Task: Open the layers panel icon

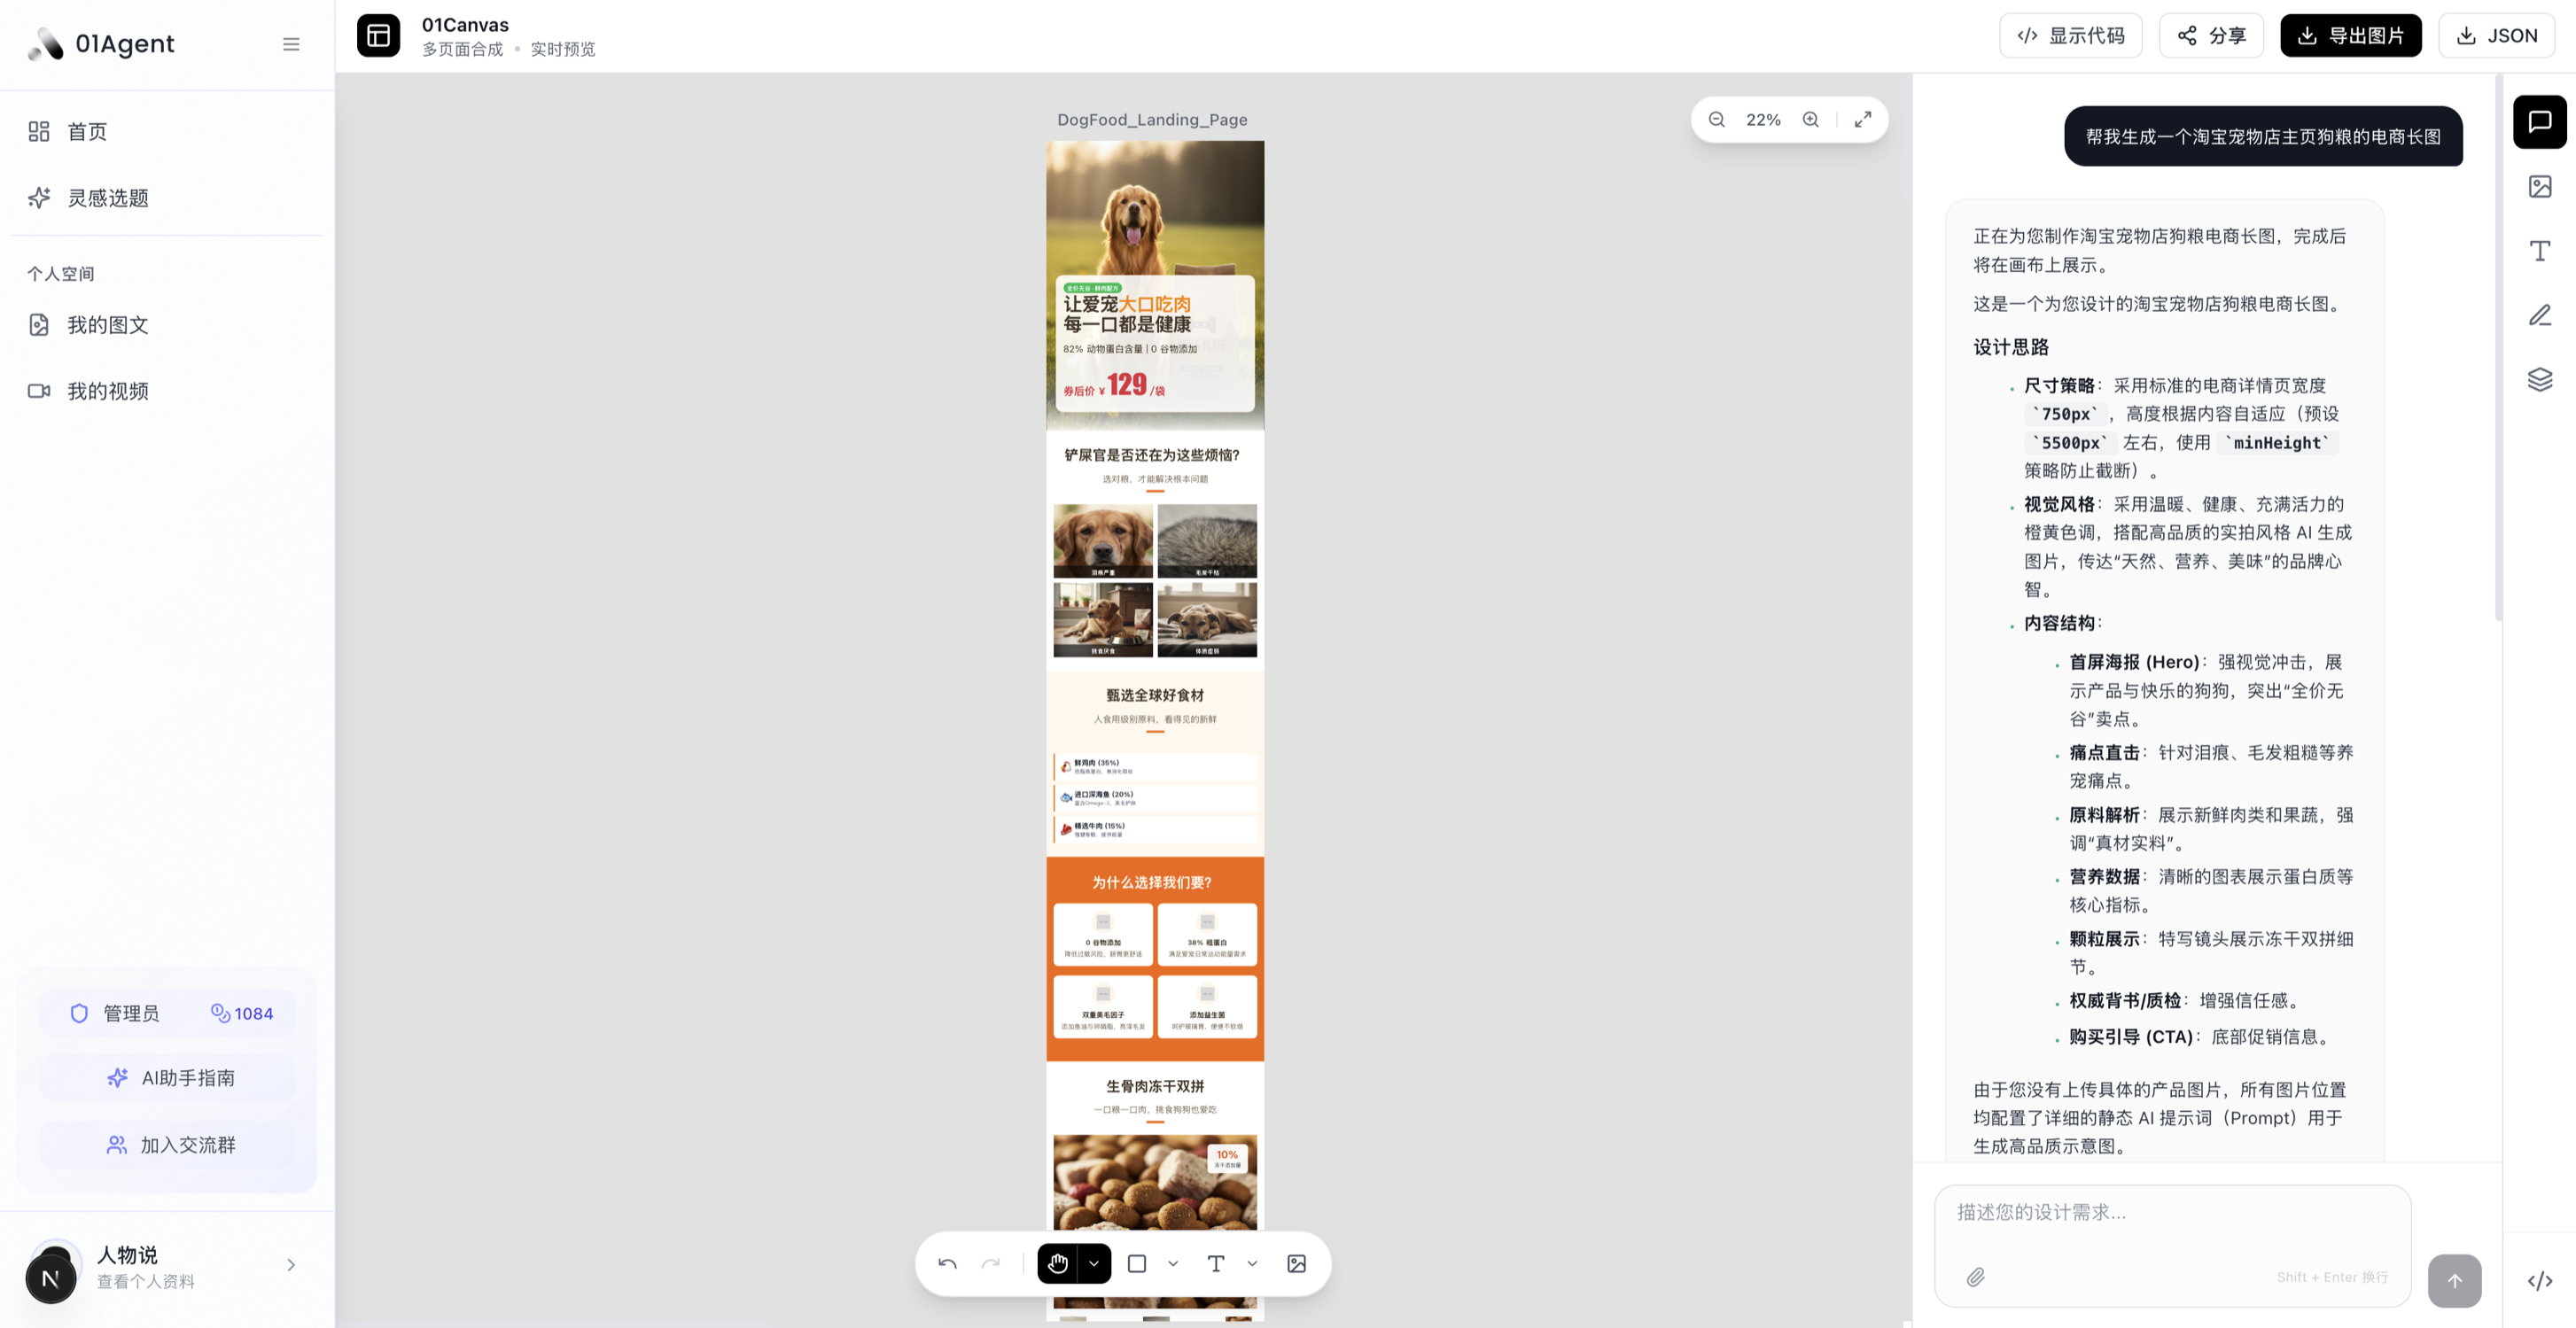Action: pyautogui.click(x=2540, y=379)
